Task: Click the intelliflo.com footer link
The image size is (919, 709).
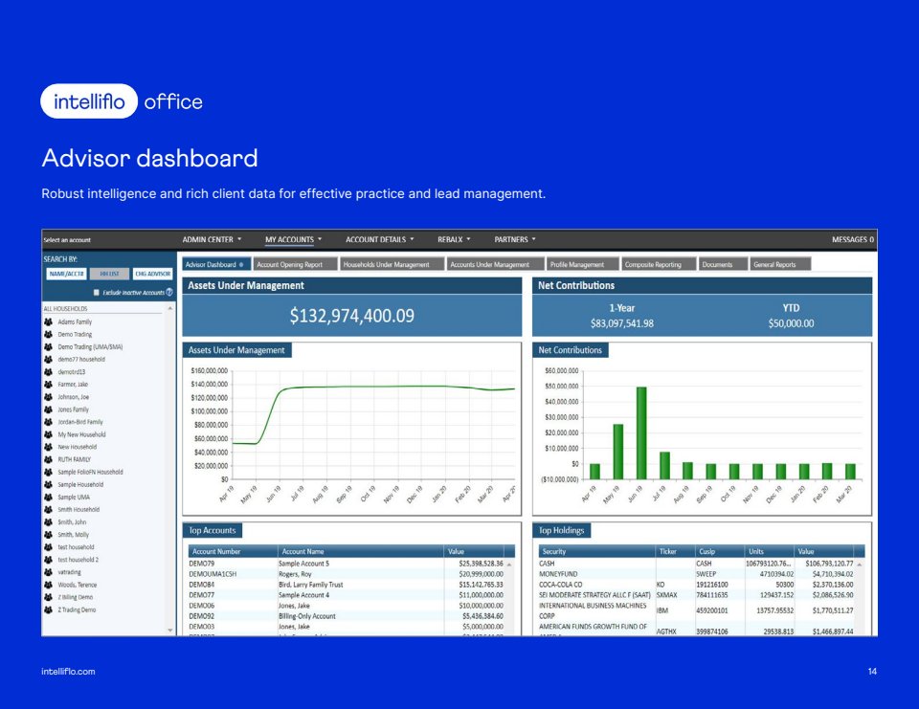Action: [68, 672]
